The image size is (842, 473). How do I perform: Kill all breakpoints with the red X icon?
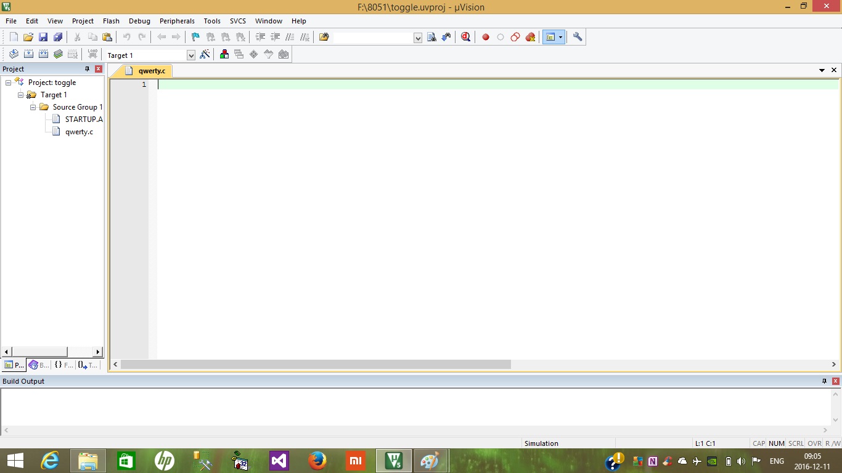[529, 36]
